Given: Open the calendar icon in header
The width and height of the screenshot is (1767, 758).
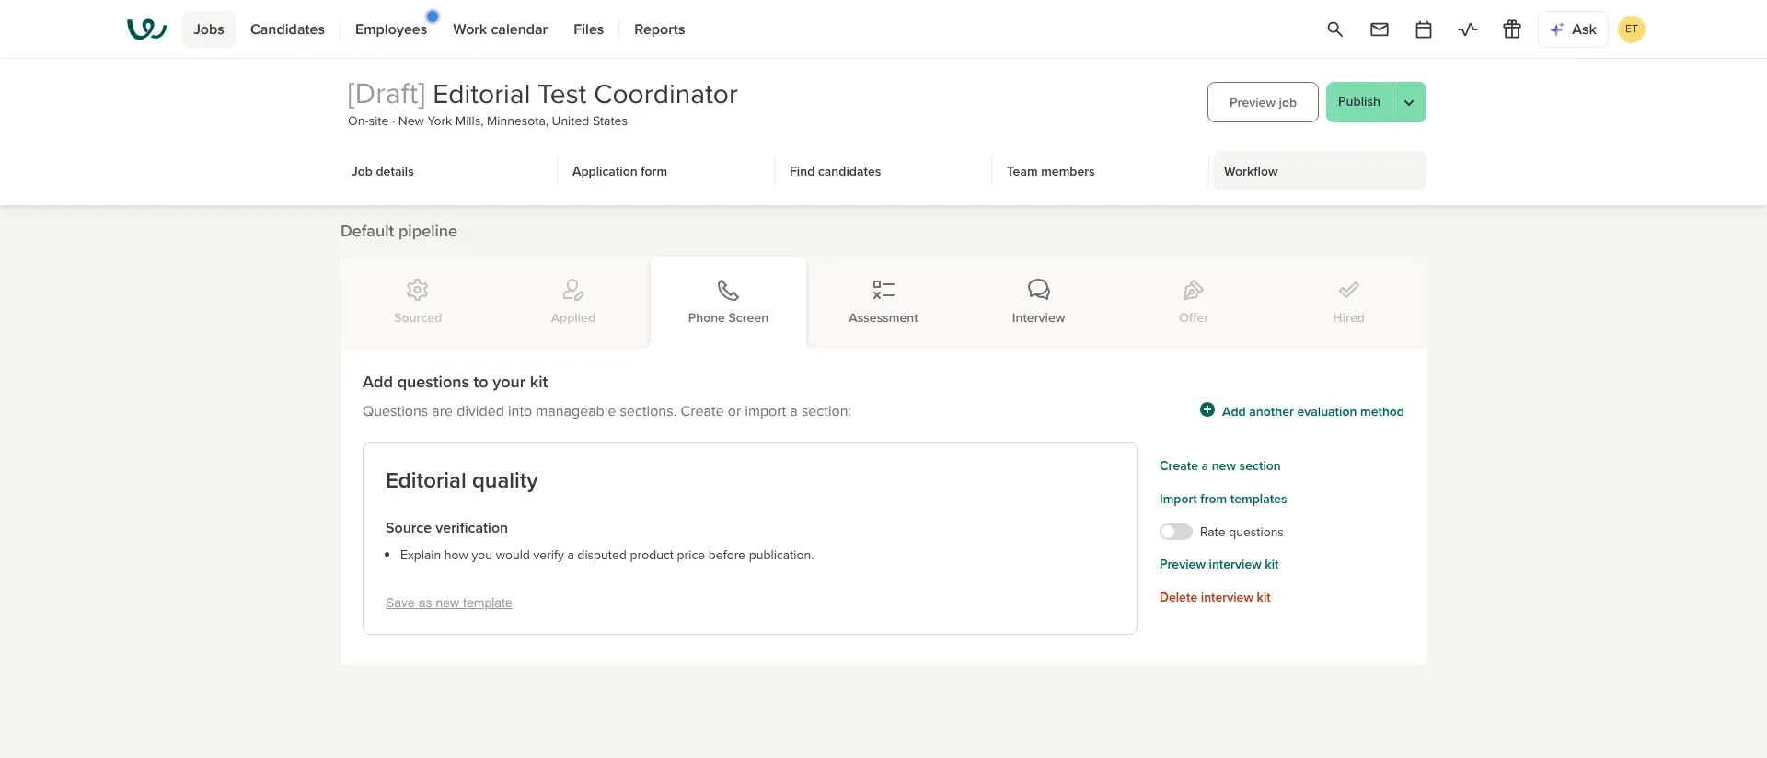Looking at the screenshot, I should pyautogui.click(x=1423, y=29).
